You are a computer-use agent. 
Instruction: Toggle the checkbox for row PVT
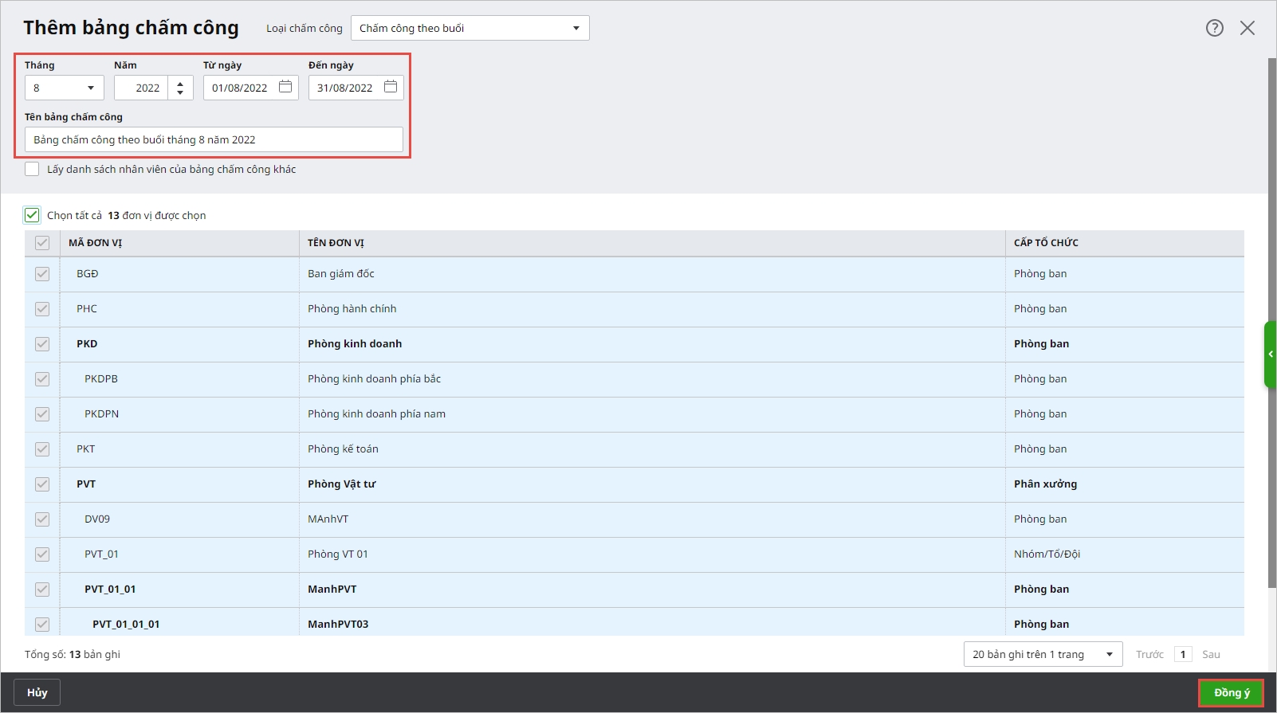(x=42, y=484)
